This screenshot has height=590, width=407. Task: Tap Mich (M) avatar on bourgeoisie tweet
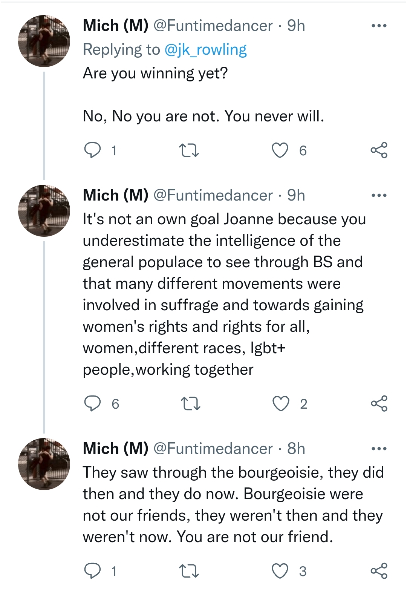click(44, 464)
